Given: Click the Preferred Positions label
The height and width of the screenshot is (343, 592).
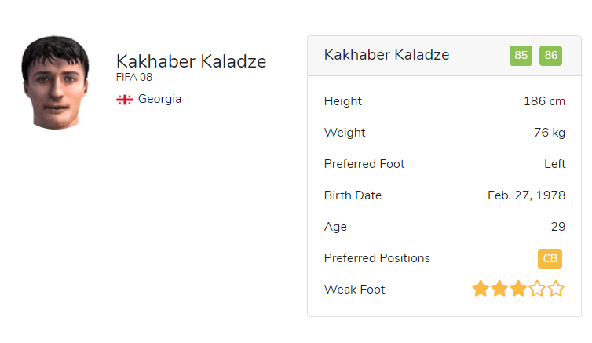Looking at the screenshot, I should 377,258.
